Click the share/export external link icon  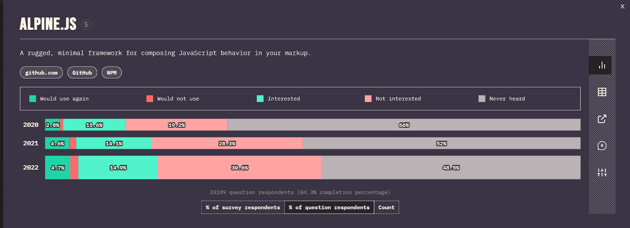pyautogui.click(x=602, y=119)
